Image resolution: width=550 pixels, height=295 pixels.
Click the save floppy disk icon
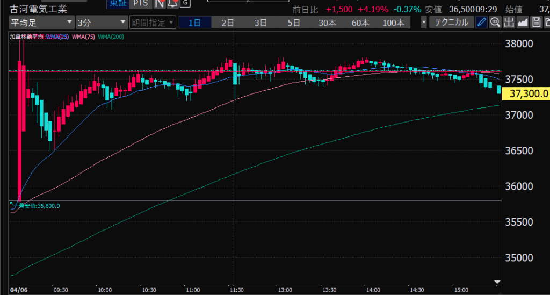pyautogui.click(x=535, y=23)
